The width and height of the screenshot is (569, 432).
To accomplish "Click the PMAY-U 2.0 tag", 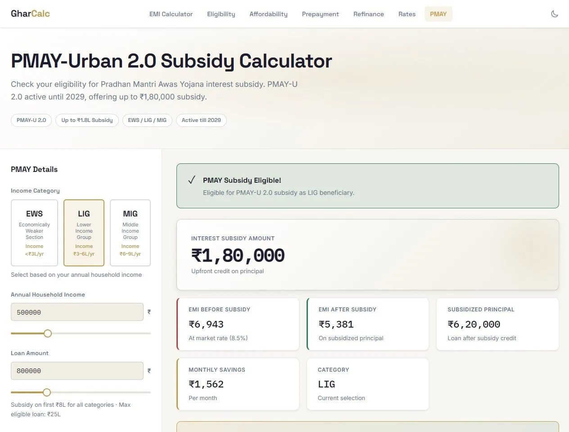I will coord(32,120).
